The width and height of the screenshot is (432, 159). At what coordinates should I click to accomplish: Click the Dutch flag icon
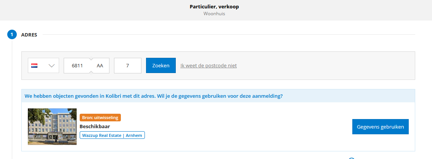click(x=34, y=65)
